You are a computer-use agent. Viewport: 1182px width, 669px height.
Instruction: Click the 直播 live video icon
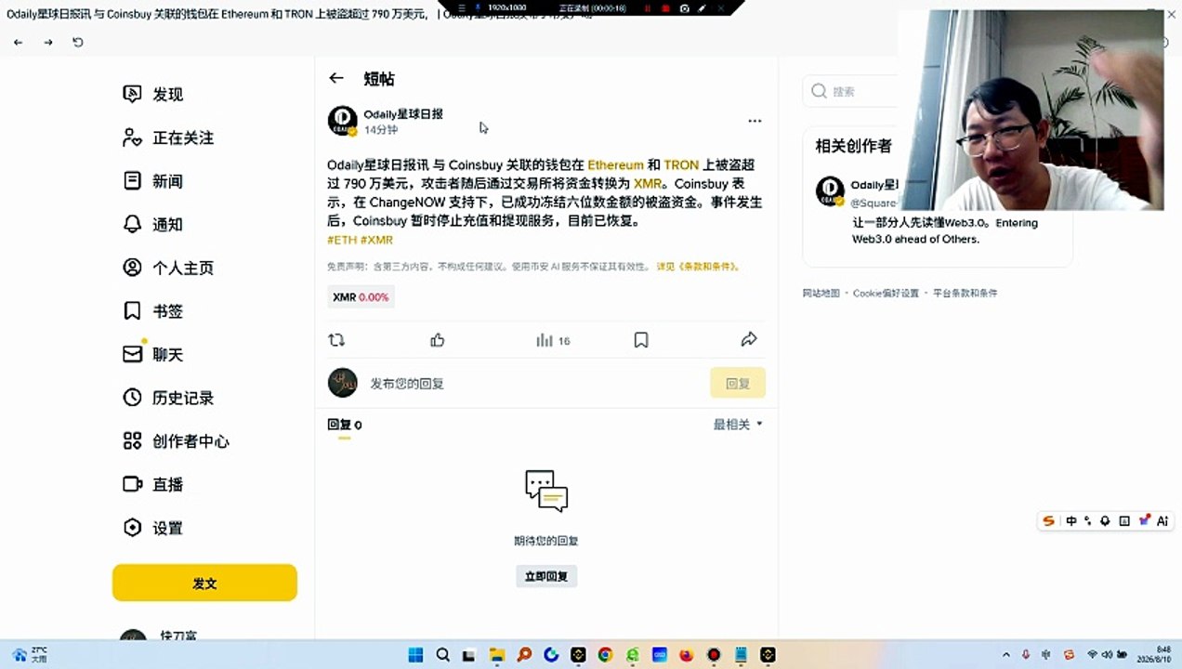[133, 484]
